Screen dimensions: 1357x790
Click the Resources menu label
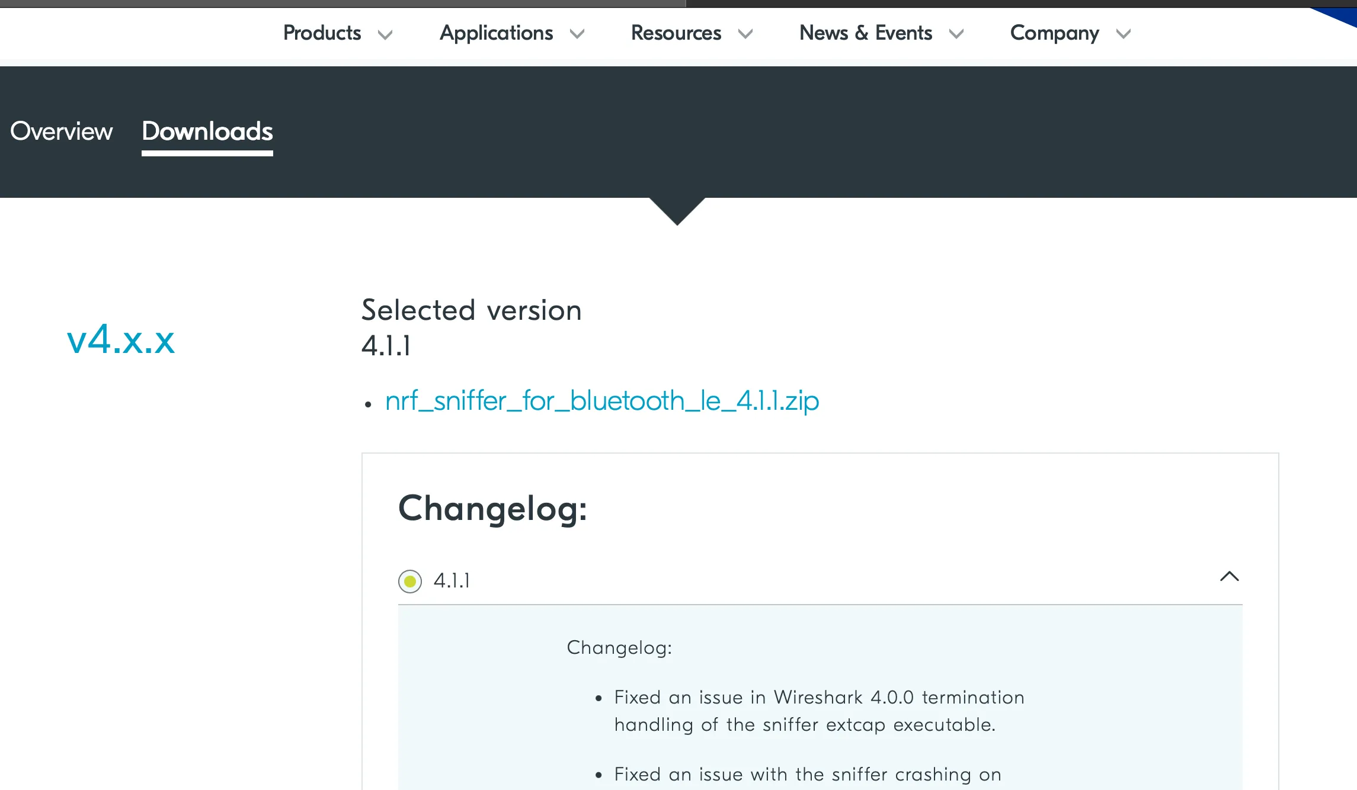pyautogui.click(x=676, y=33)
